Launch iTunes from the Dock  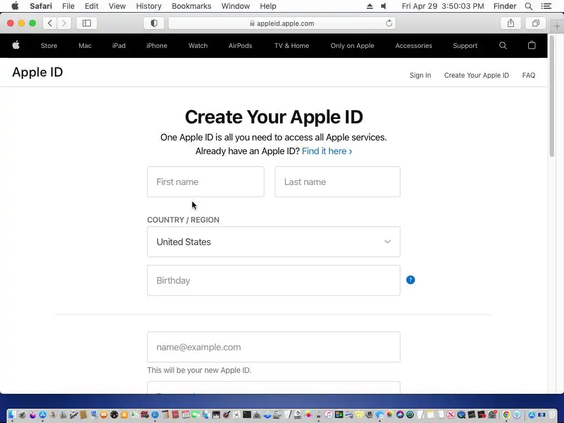click(x=328, y=415)
